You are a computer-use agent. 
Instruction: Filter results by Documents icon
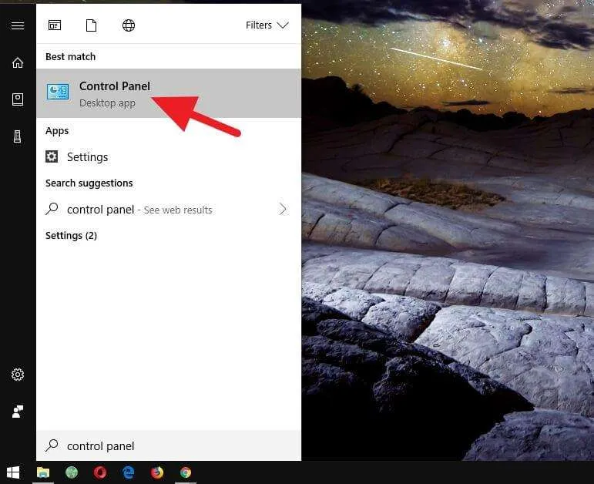click(92, 25)
